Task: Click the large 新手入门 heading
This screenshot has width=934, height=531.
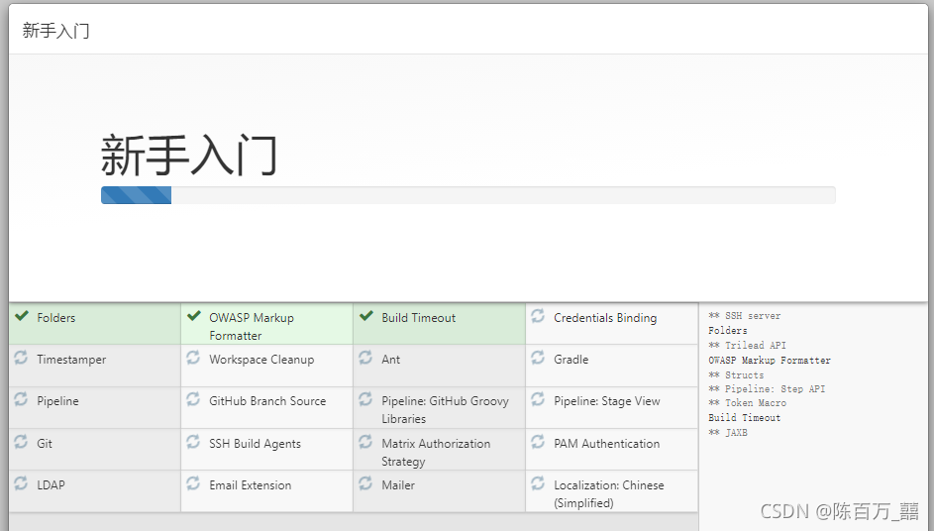Action: click(189, 156)
